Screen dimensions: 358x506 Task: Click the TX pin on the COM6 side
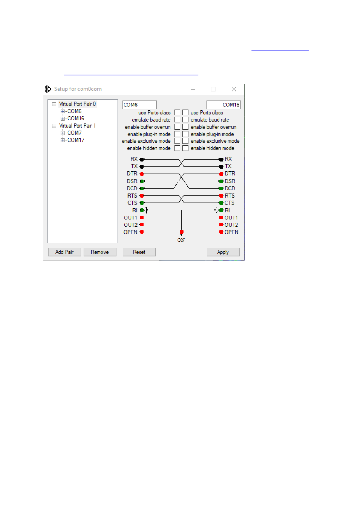[x=142, y=166]
